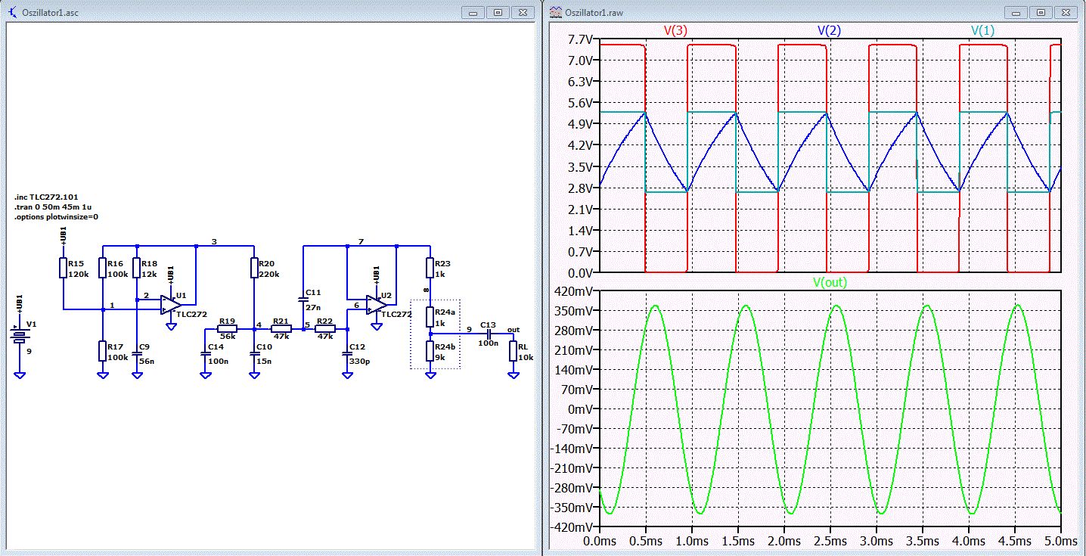Viewport: 1086px width, 556px height.
Task: Open the Oszillator1.asc window system menu icon
Action: (11, 13)
